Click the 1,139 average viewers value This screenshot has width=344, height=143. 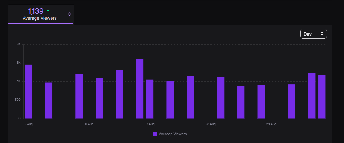(x=36, y=11)
